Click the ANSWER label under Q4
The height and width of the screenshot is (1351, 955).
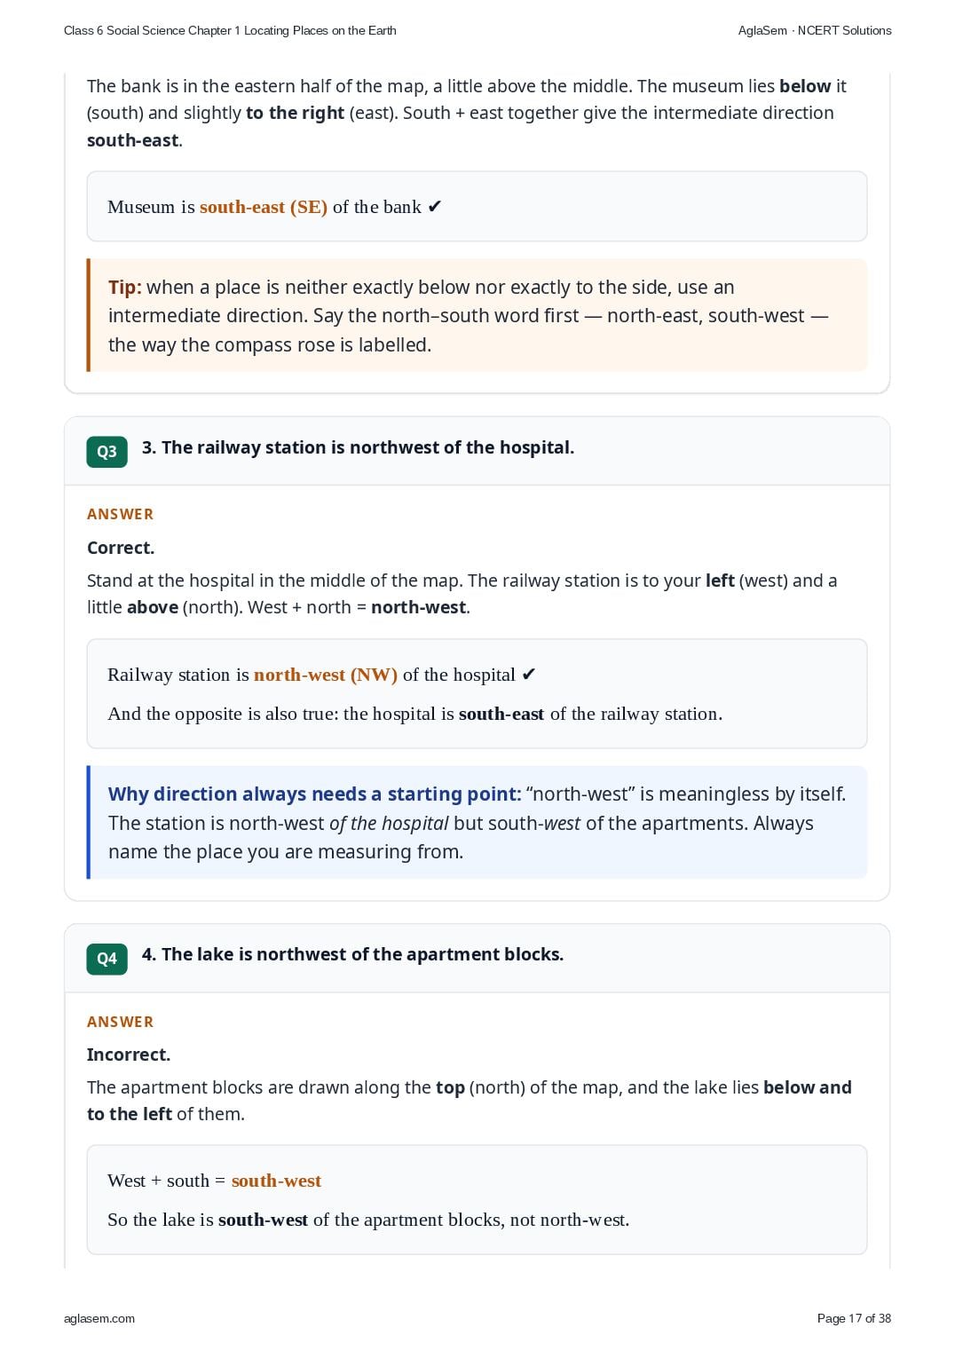120,1022
